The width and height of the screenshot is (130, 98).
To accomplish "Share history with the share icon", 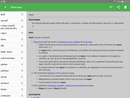I will coord(118,7).
